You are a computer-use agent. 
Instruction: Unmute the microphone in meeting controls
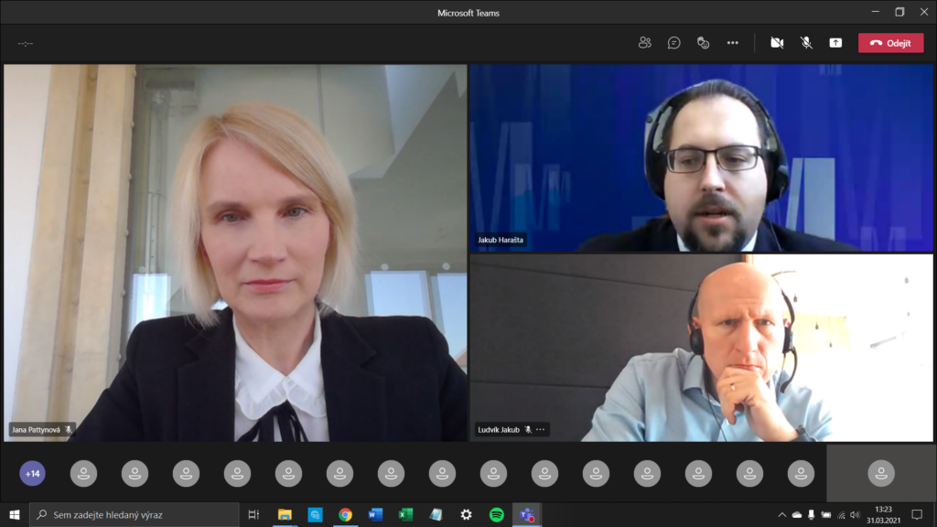[806, 43]
